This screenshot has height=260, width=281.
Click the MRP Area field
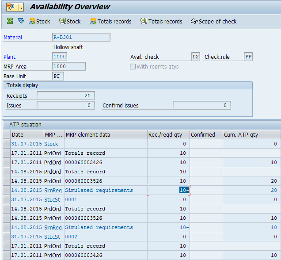pos(69,66)
